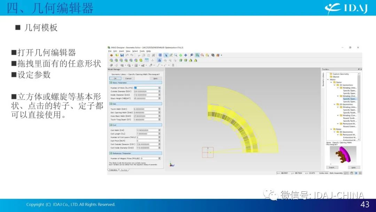Screen dimensions: 376x212
Task: Open the Geometry Library vertical tab
Action: (x=323, y=79)
